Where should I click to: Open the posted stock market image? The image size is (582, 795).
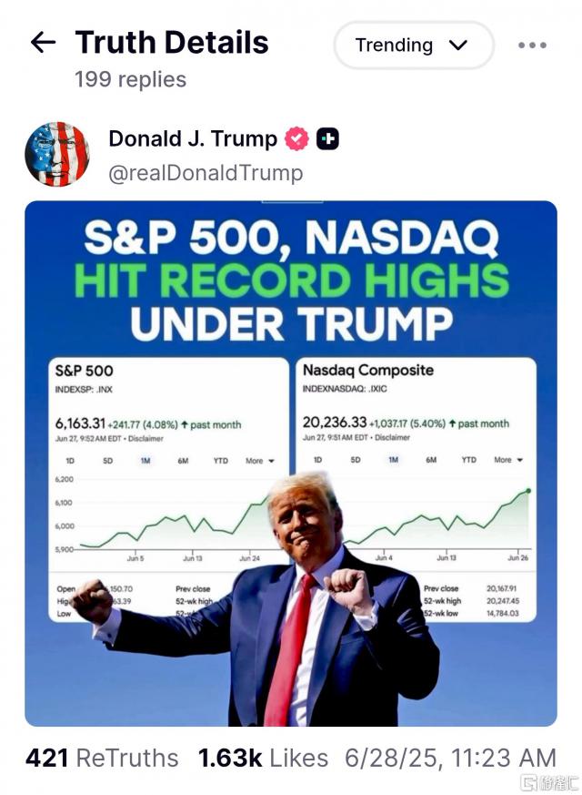click(x=290, y=273)
